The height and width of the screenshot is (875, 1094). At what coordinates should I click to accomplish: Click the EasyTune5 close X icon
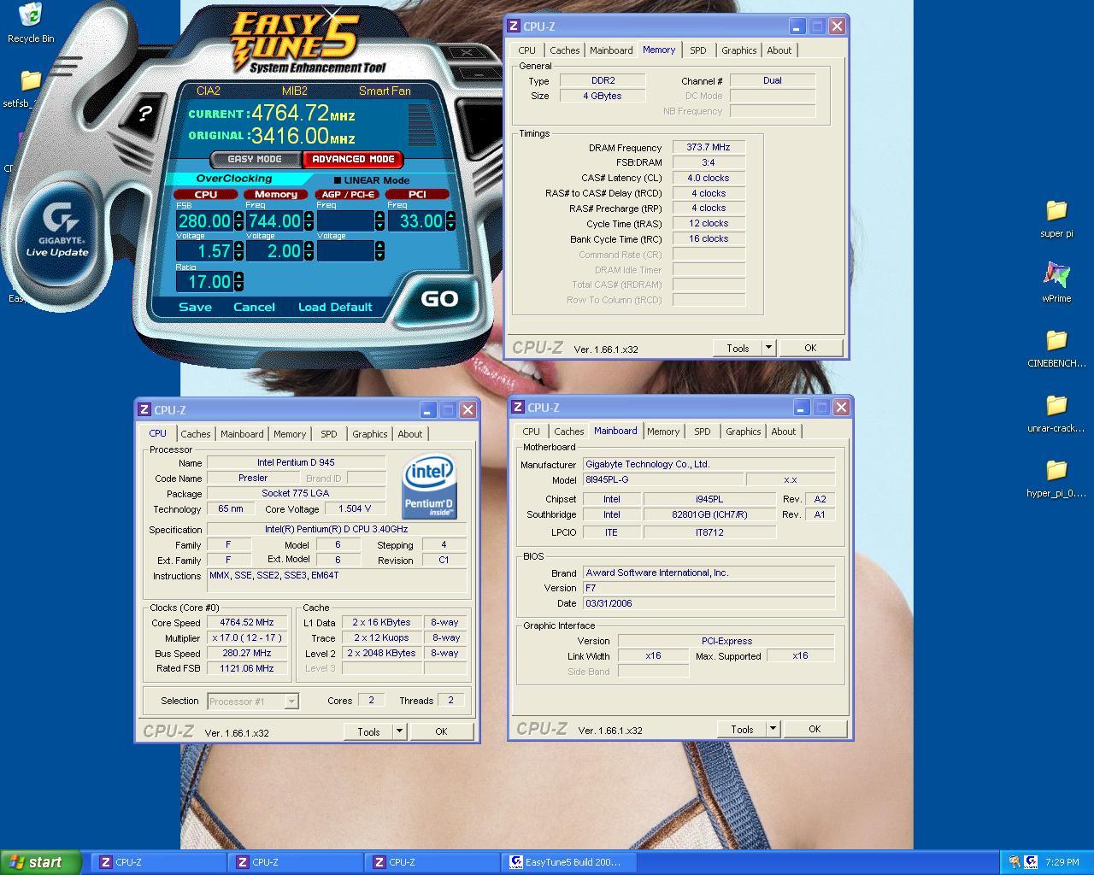[467, 53]
